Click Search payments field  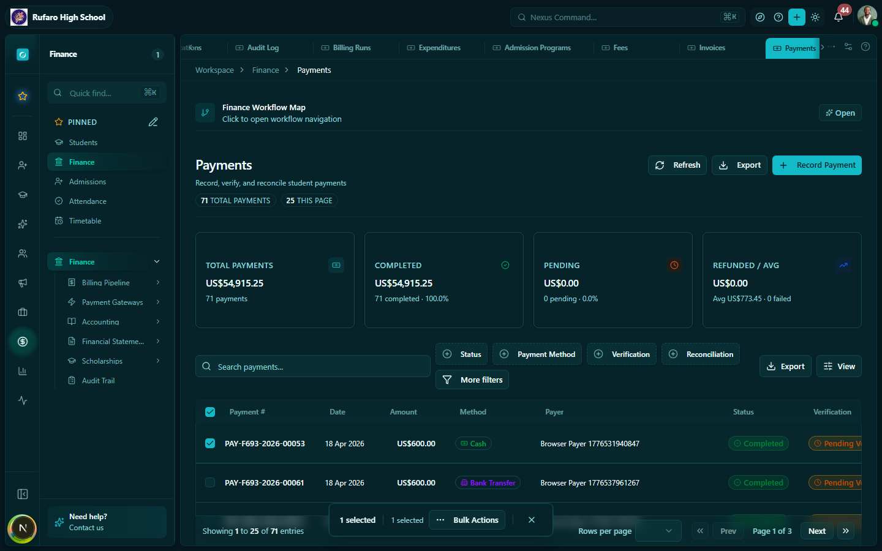coord(313,366)
